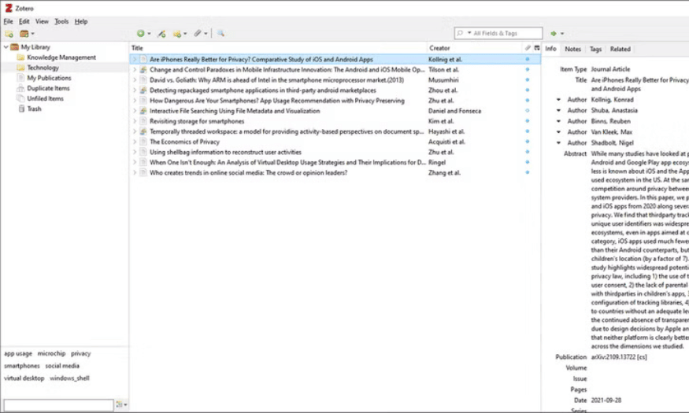The height and width of the screenshot is (413, 689).
Task: Filter by the privacy tag
Action: (x=80, y=353)
